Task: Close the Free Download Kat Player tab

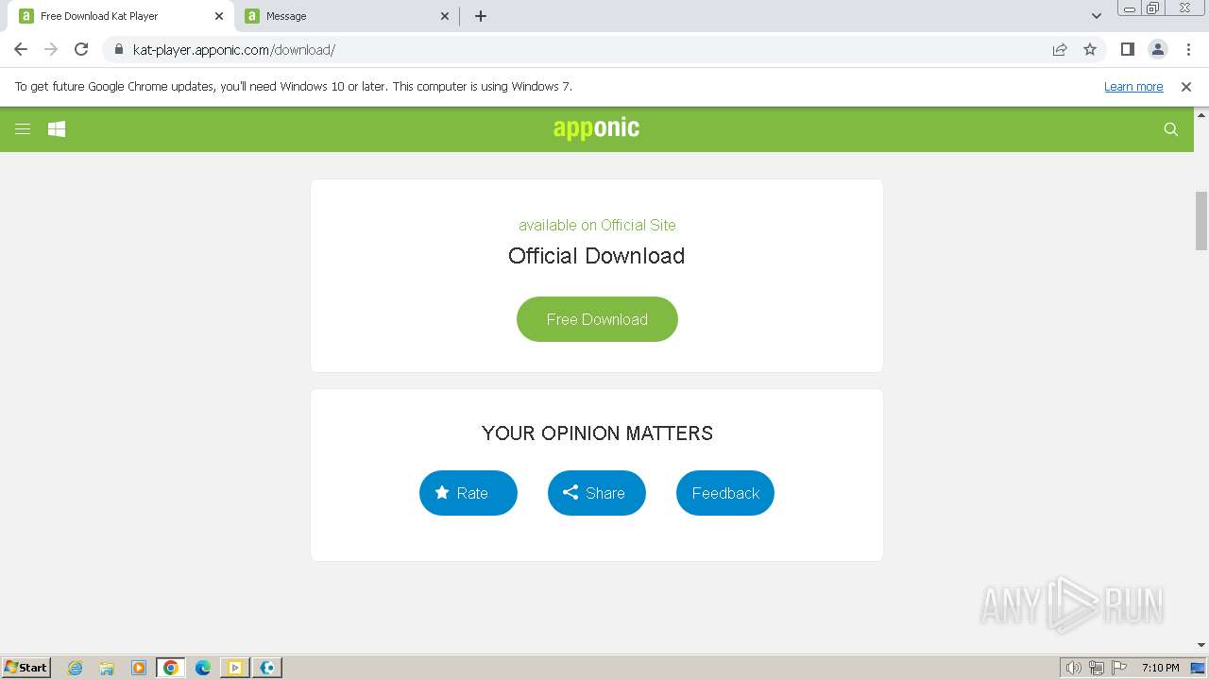Action: coord(219,16)
